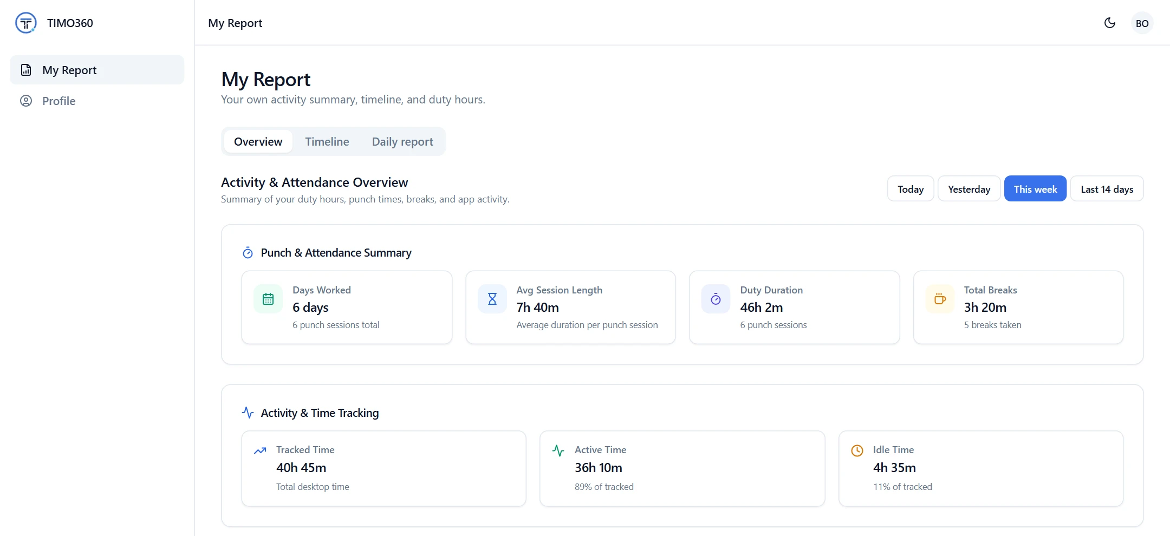Click the '7h 40m' average session value
1170x536 pixels.
pyautogui.click(x=537, y=308)
